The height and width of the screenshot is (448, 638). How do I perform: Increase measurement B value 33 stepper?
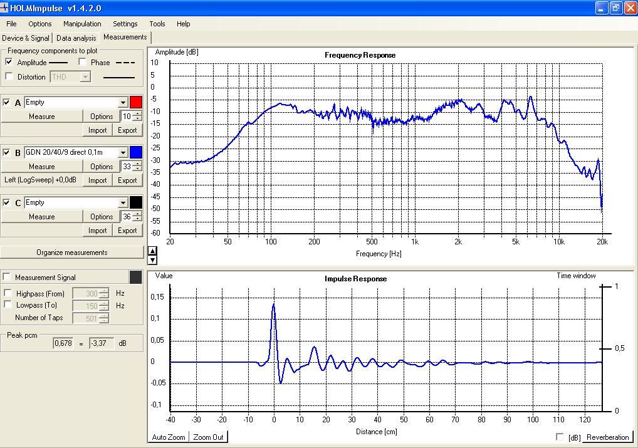pyautogui.click(x=137, y=164)
